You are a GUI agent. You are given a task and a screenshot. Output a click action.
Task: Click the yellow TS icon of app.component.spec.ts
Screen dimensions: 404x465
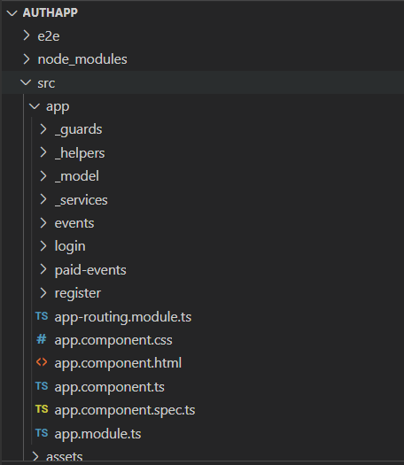[x=42, y=409]
